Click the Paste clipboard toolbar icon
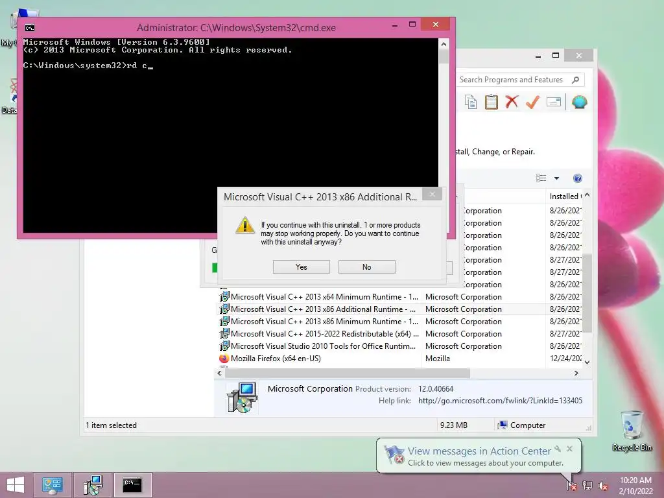Screen dimensions: 664x498 pos(492,102)
